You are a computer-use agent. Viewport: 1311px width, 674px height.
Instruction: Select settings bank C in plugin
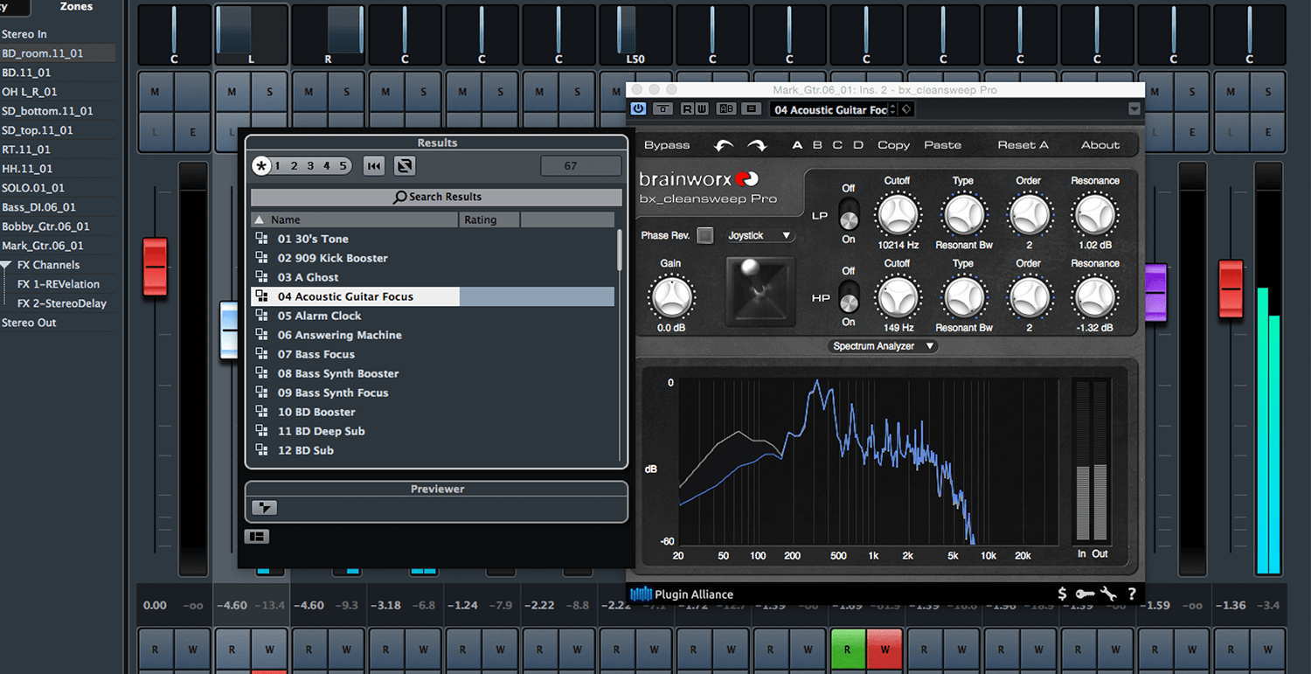point(837,145)
